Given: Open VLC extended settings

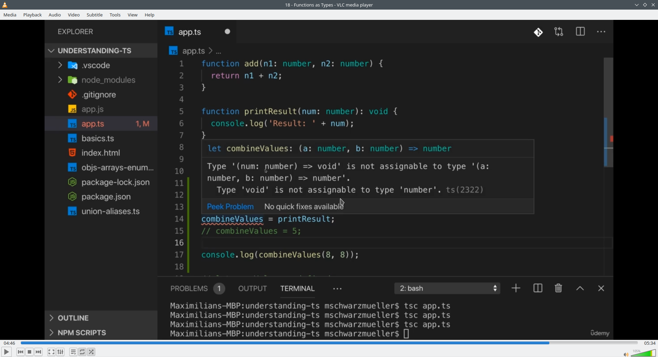Looking at the screenshot, I should (61, 352).
